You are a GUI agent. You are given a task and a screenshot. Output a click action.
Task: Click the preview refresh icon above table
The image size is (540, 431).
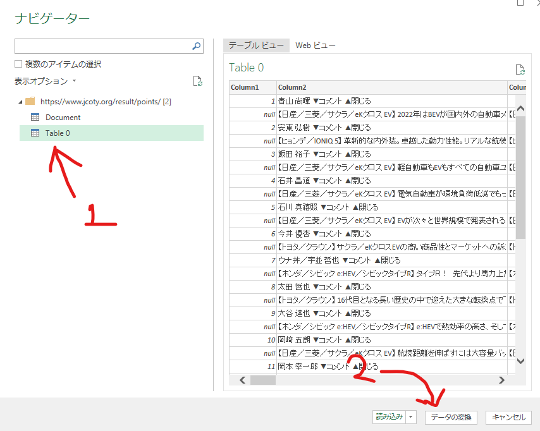(520, 70)
